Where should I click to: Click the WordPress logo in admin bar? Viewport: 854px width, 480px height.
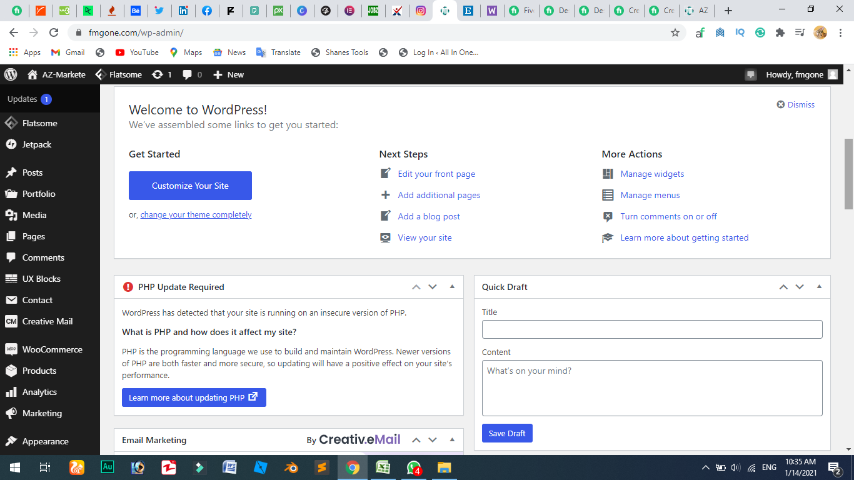point(11,74)
